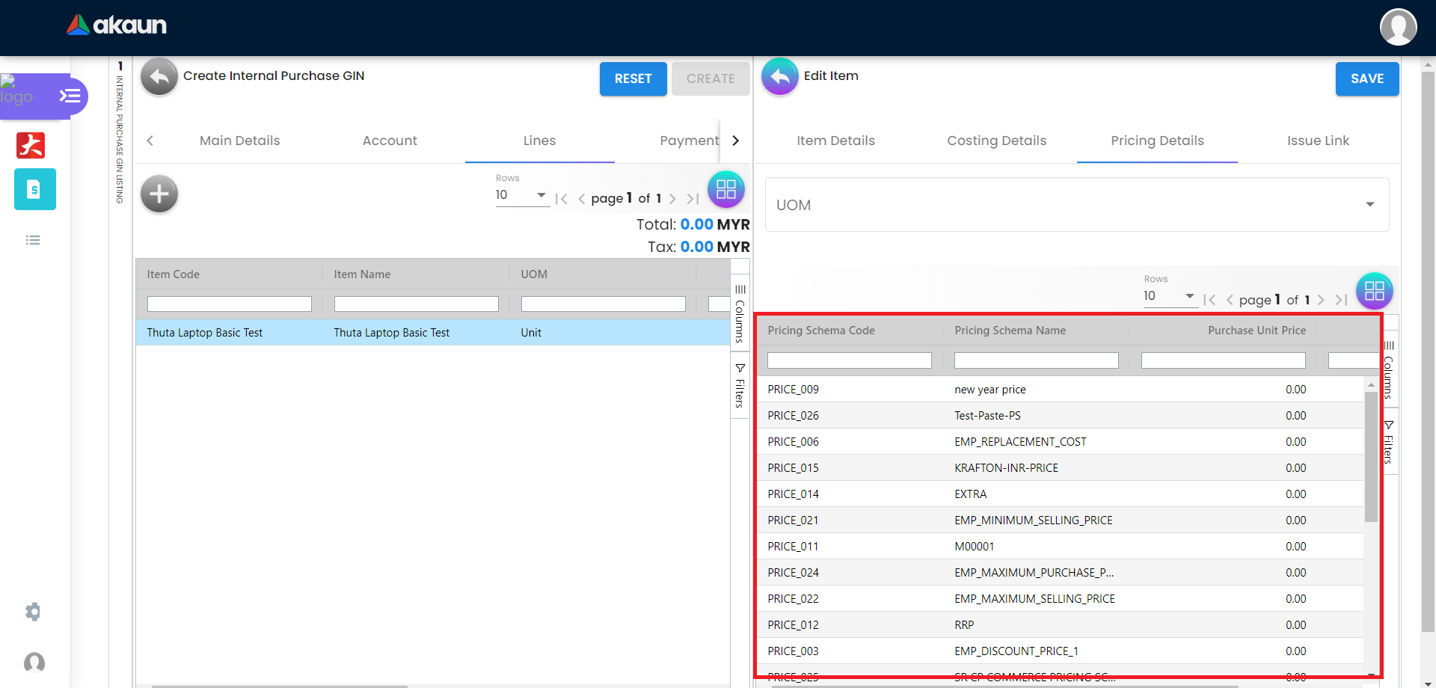Viewport: 1436px width, 688px height.
Task: Click the red PDF app icon in sidebar
Action: click(31, 145)
